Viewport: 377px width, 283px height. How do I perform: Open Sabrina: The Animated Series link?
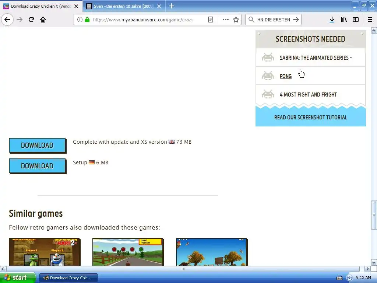[316, 58]
